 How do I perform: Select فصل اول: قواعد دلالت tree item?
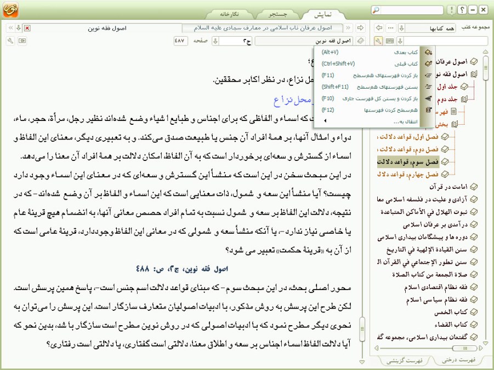pyautogui.click(x=408, y=137)
